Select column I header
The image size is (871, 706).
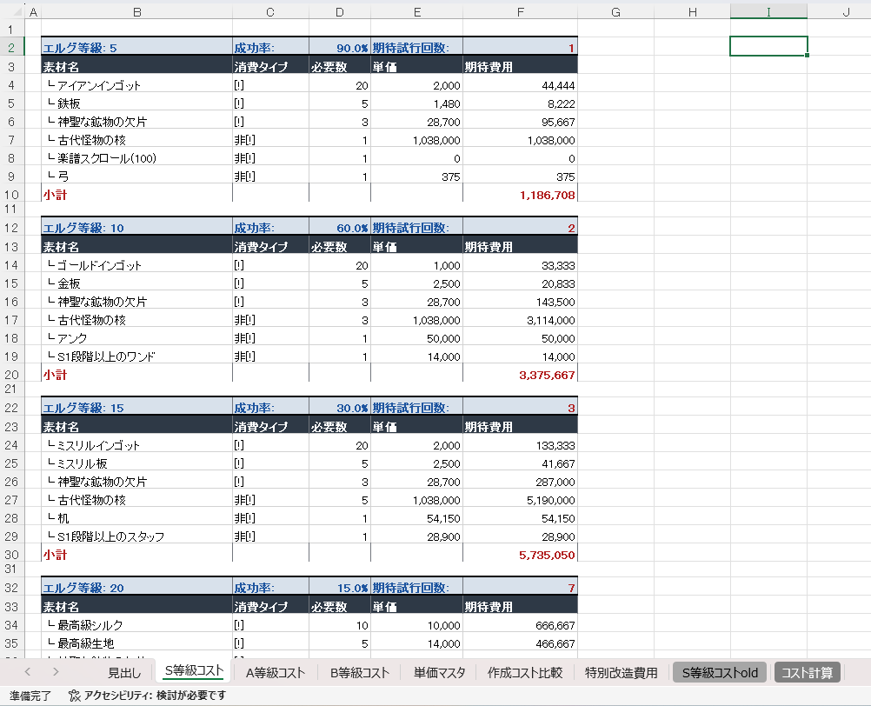click(768, 12)
